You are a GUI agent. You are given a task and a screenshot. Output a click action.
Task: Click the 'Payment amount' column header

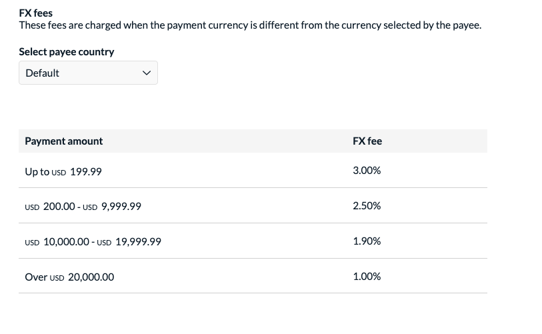pos(64,141)
